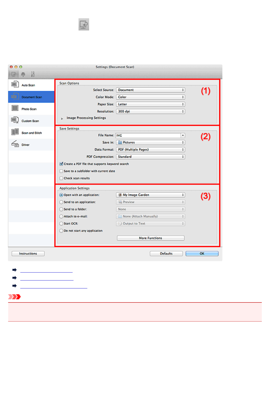Click the Custom Scan sidebar icon

coord(15,120)
